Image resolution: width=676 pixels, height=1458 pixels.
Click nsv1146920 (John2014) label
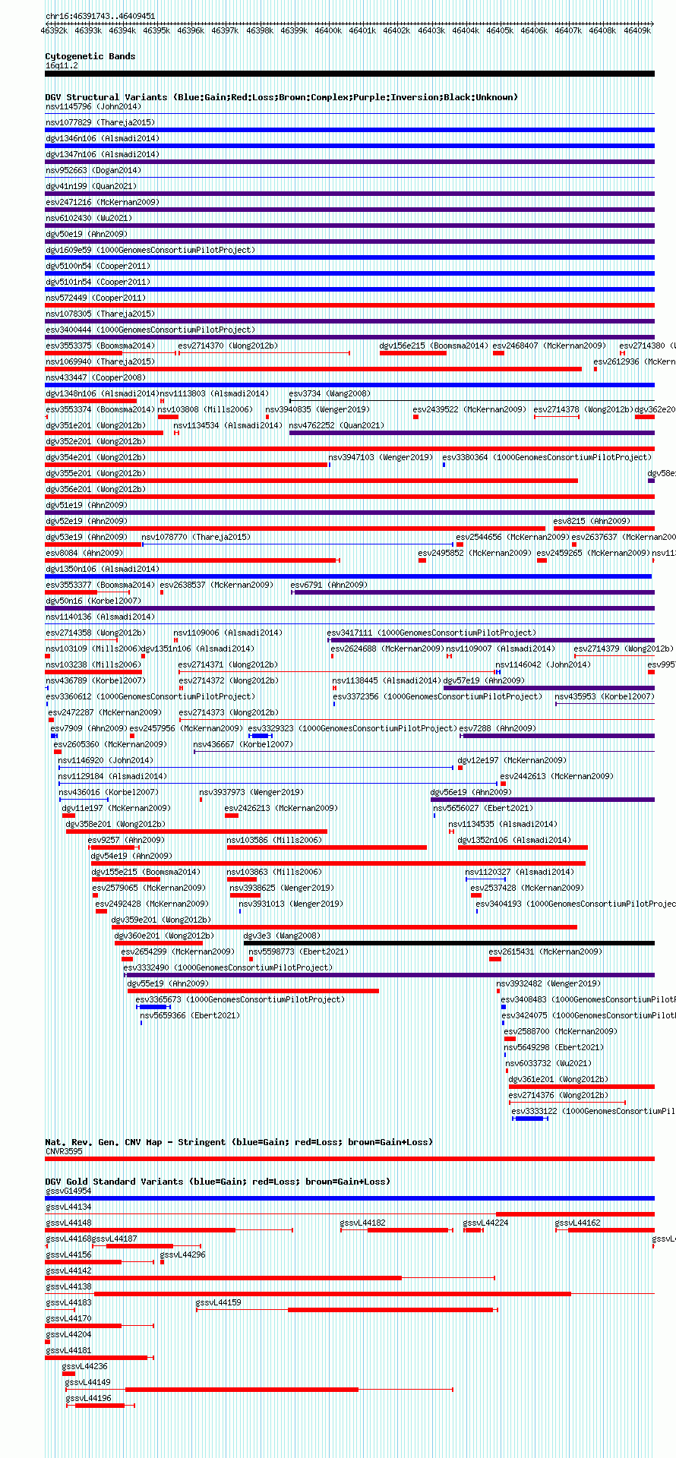(x=106, y=760)
